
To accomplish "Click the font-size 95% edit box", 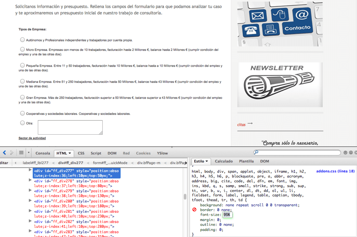I will click(x=227, y=215).
